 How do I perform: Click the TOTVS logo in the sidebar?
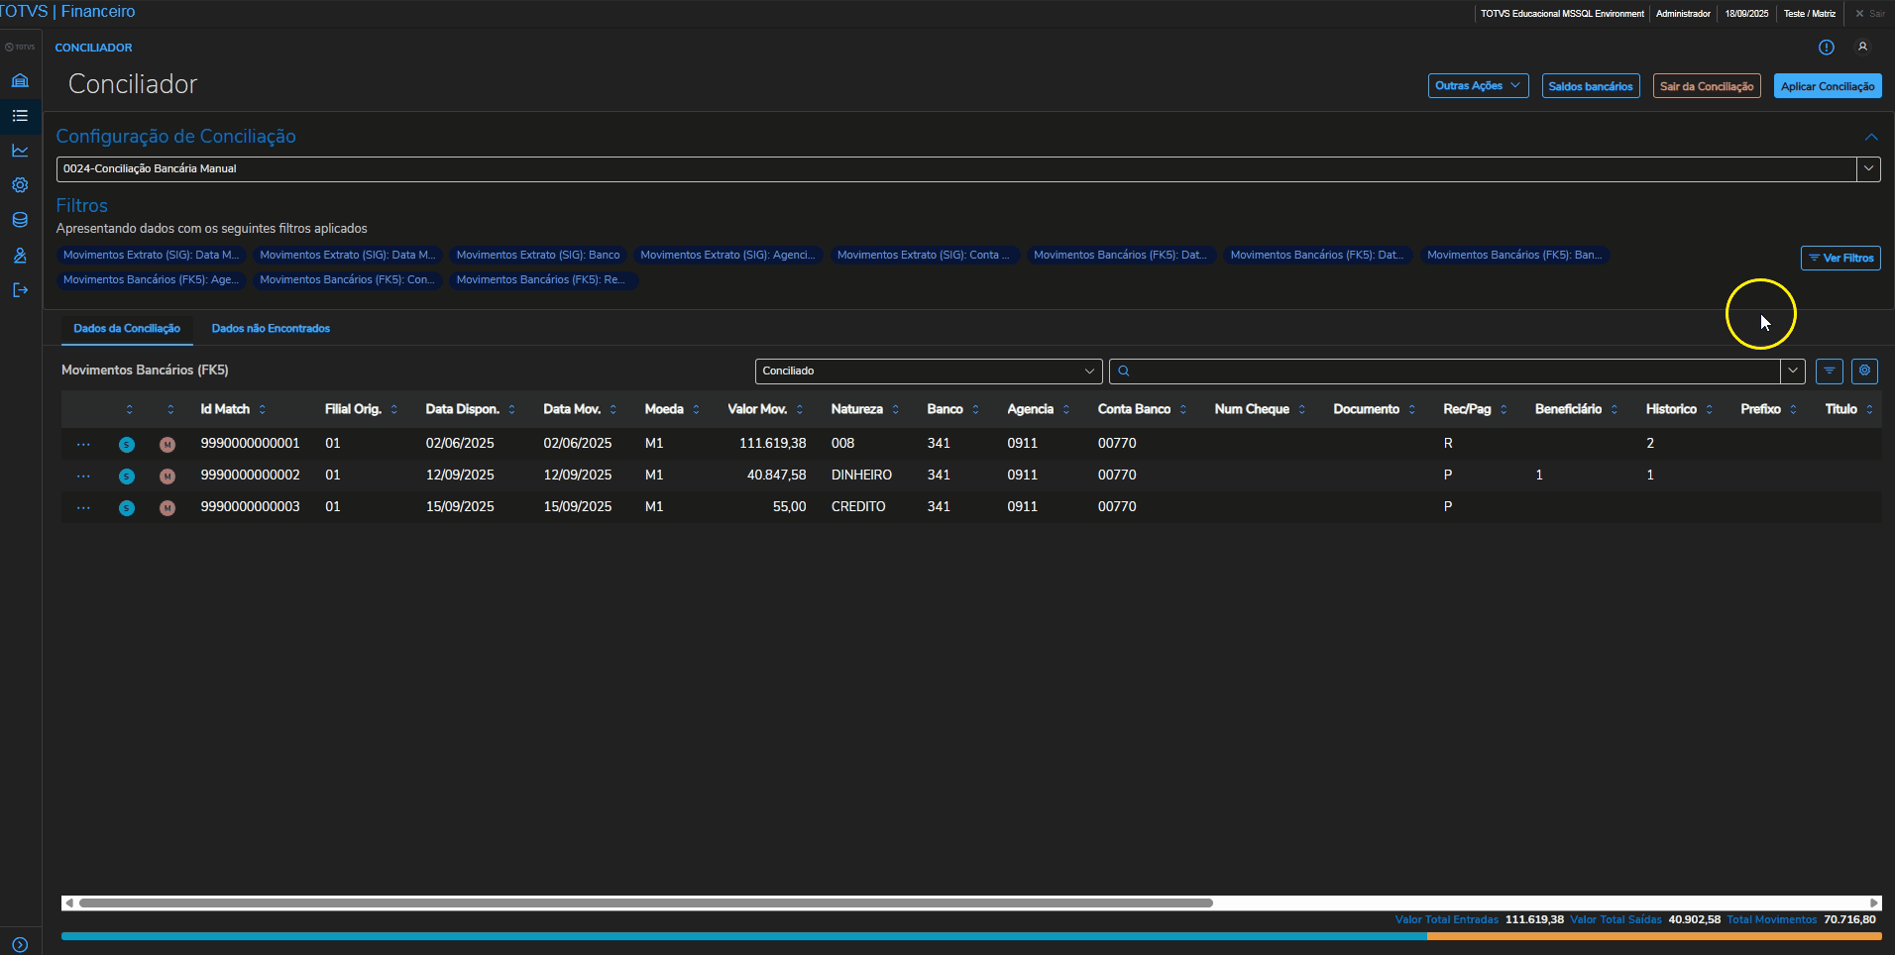[x=20, y=47]
